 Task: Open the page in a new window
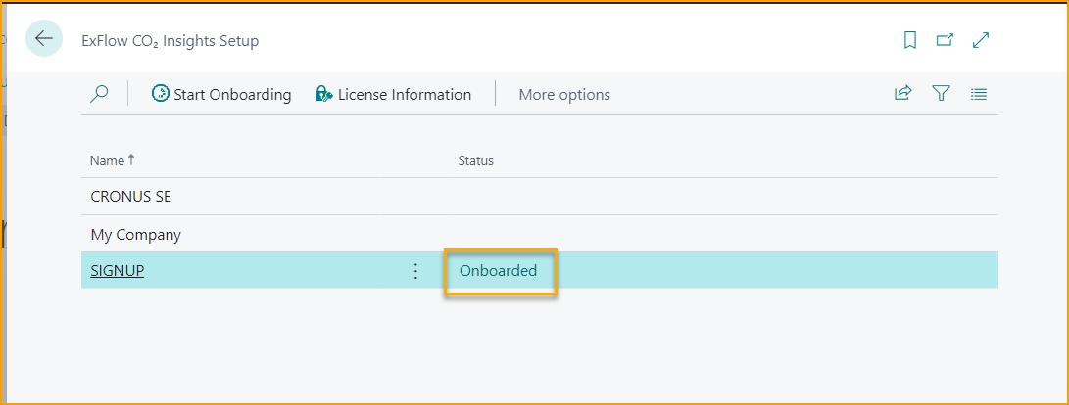pyautogui.click(x=945, y=40)
